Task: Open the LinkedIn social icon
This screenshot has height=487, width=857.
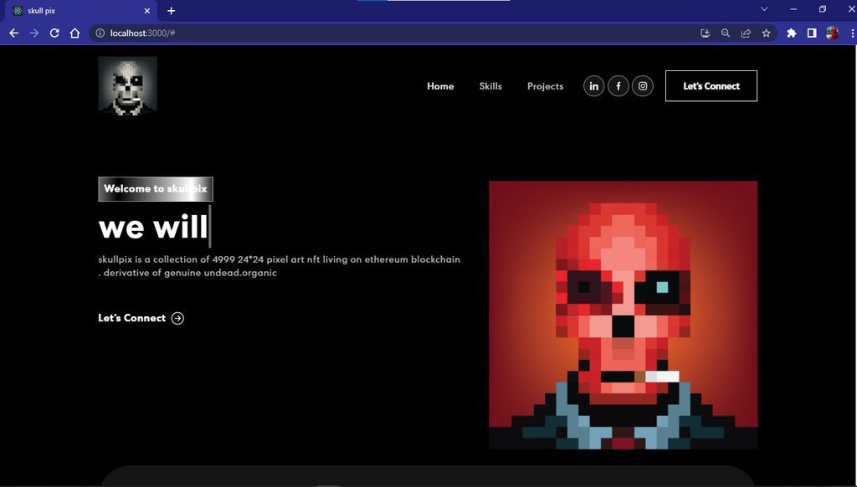Action: (x=593, y=86)
